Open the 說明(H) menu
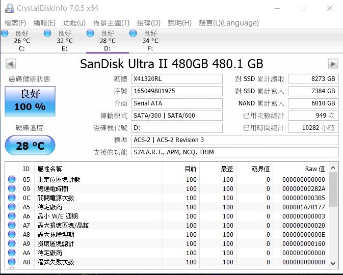Viewport: 343px width, 275px height. point(179,23)
